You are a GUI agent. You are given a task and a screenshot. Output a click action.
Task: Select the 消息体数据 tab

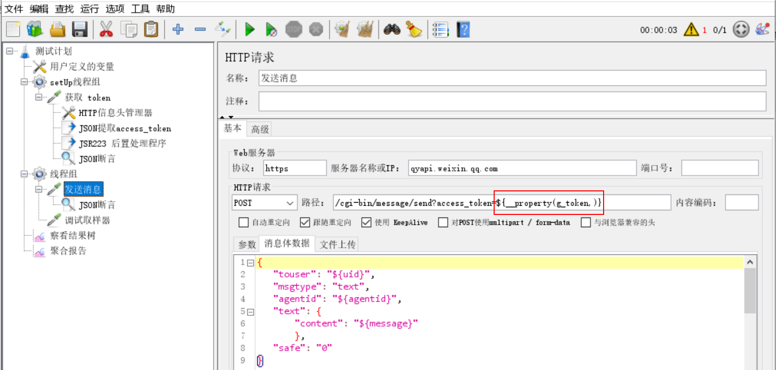click(x=287, y=243)
